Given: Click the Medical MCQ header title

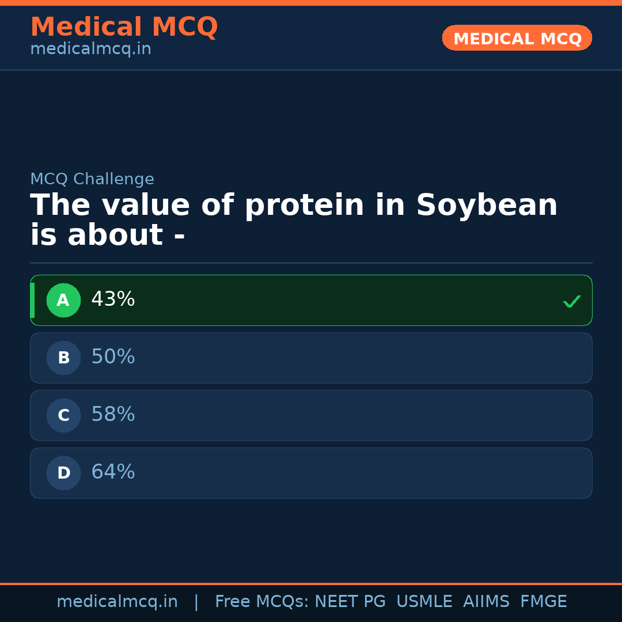Looking at the screenshot, I should [x=124, y=27].
